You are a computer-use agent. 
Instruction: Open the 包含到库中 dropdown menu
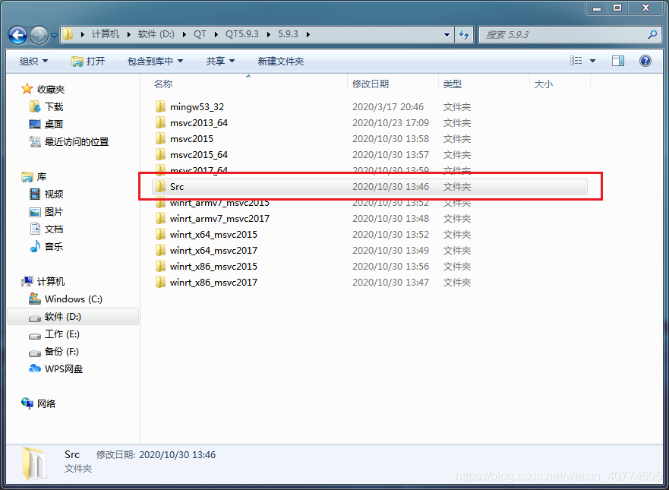[156, 61]
